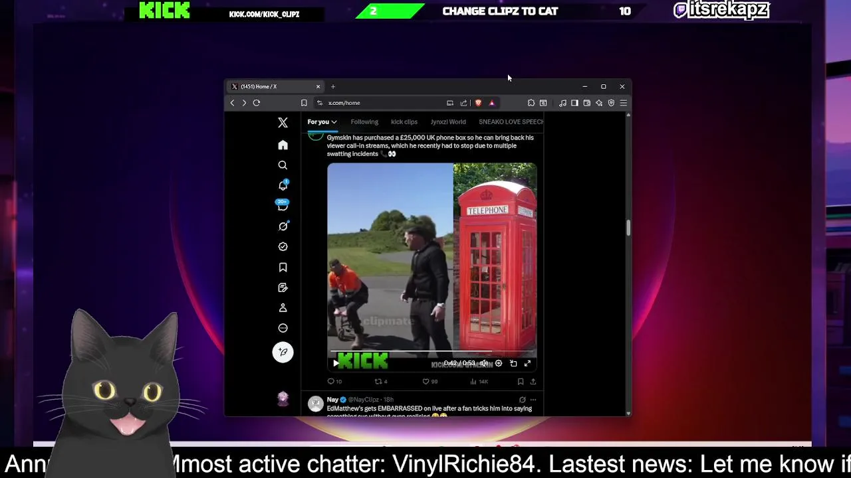Seek on the video progress bar

coord(431,351)
